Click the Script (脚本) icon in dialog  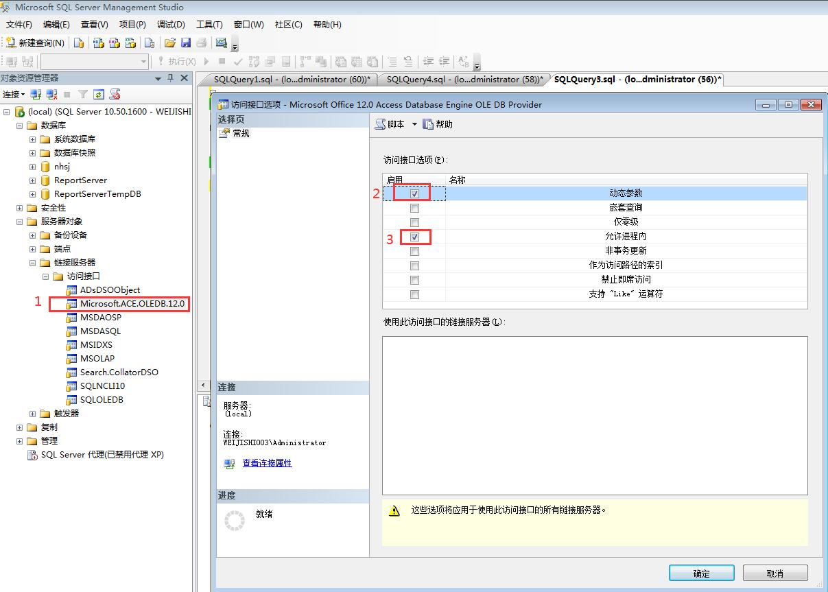380,124
